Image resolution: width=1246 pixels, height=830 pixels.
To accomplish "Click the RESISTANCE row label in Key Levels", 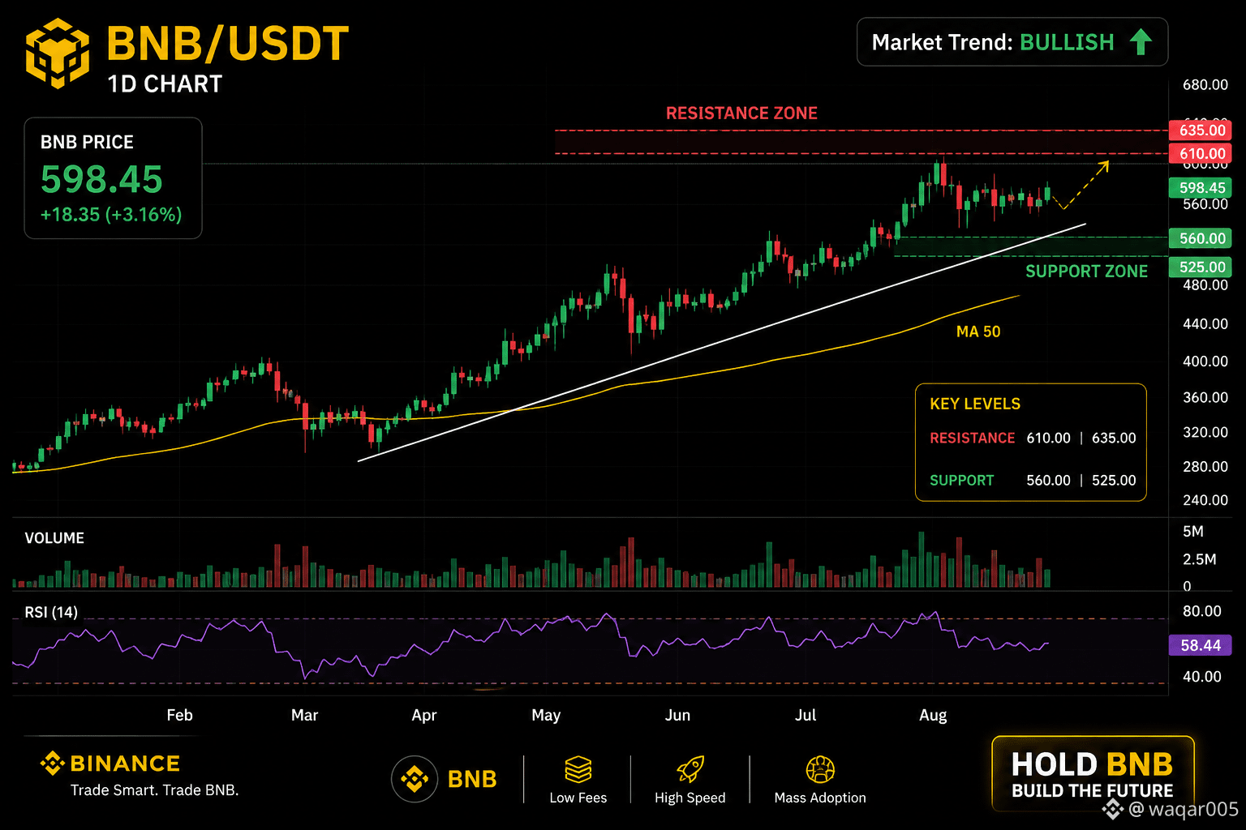I will [x=972, y=438].
